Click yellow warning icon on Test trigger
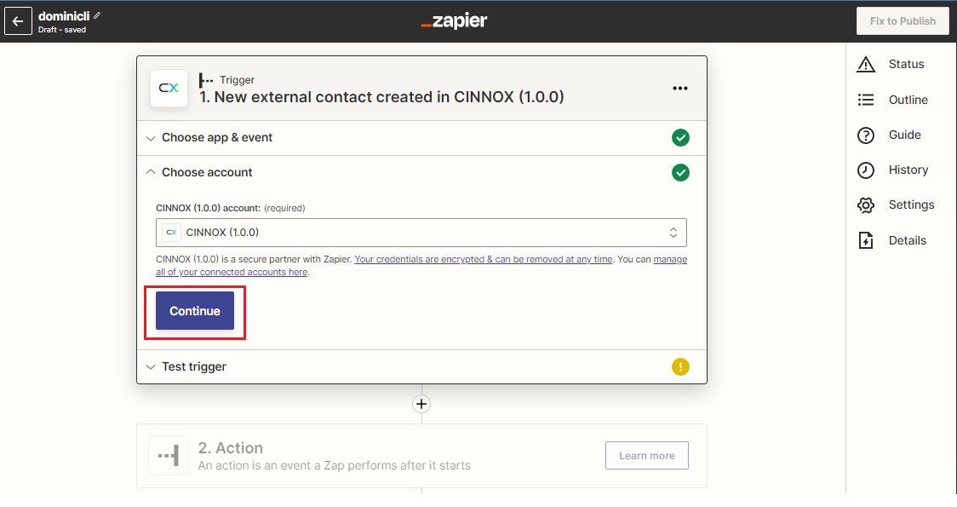 point(680,366)
